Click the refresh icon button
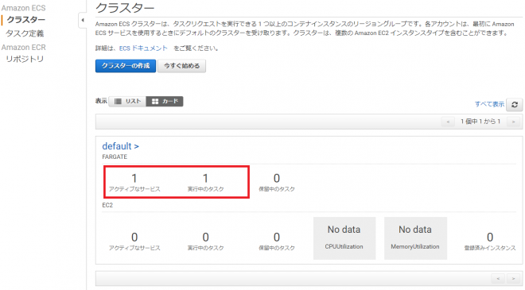 (515, 104)
